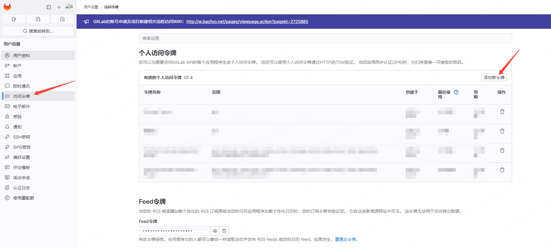Open the issues shortcut icon
Screen dimensions: 551x248
pyautogui.click(x=14, y=19)
